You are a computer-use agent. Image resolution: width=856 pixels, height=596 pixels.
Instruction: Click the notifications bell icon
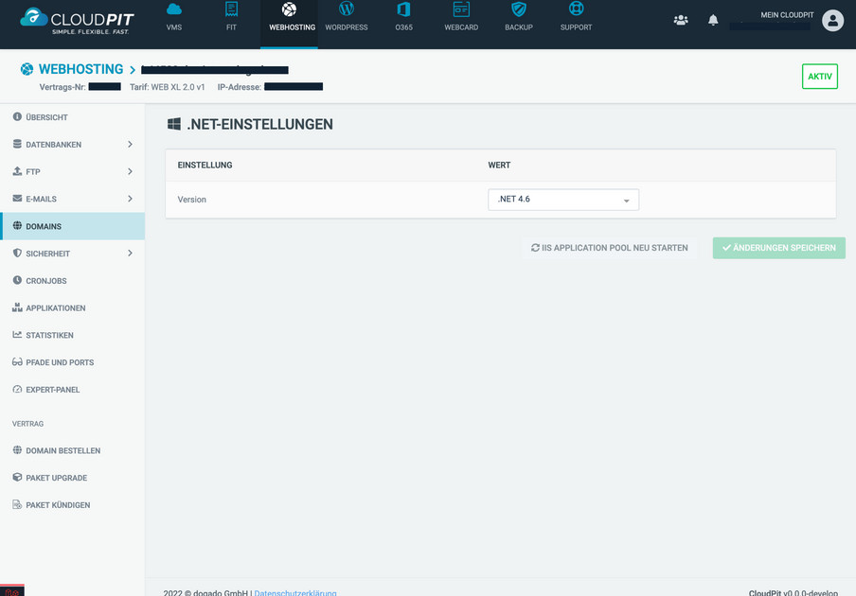713,20
